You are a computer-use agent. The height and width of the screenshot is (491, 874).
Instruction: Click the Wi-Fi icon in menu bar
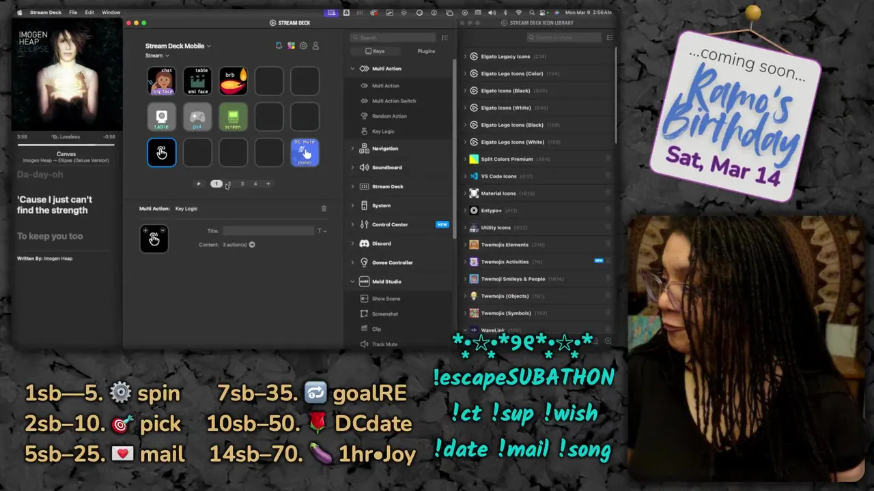[x=518, y=12]
